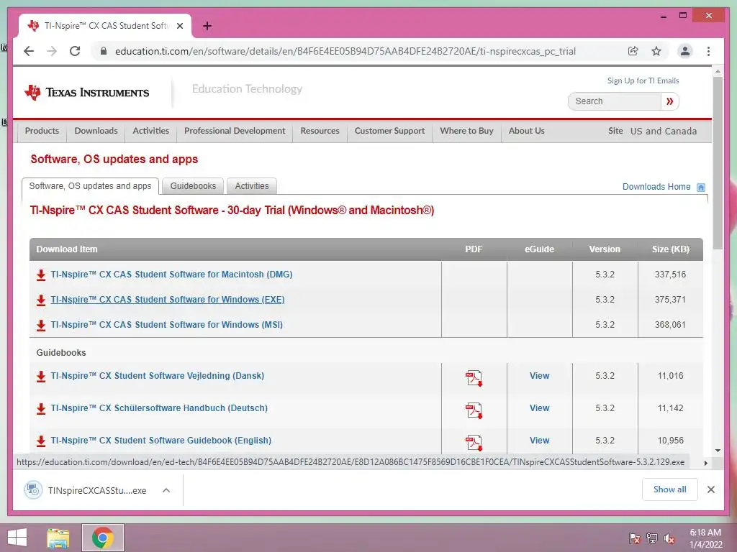Click horizontal scroll right arrow
Screen dimensions: 737x552
(705, 463)
